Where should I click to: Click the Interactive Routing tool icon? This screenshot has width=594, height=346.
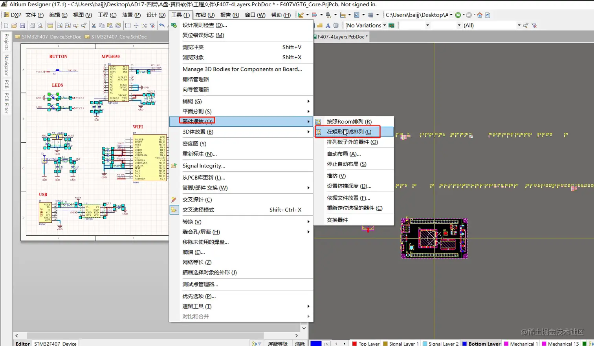coord(301,15)
